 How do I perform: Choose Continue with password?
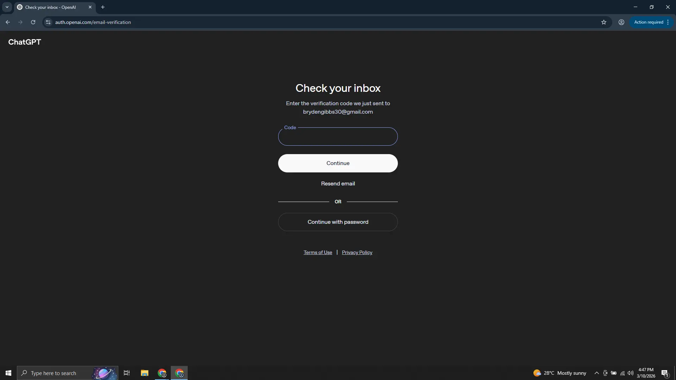(x=338, y=222)
